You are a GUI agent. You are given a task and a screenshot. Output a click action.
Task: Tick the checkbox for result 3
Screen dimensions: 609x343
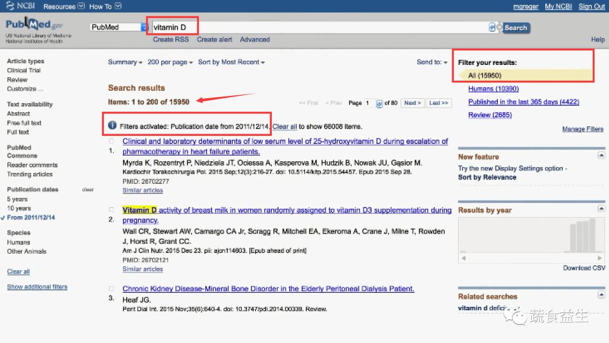coord(112,289)
